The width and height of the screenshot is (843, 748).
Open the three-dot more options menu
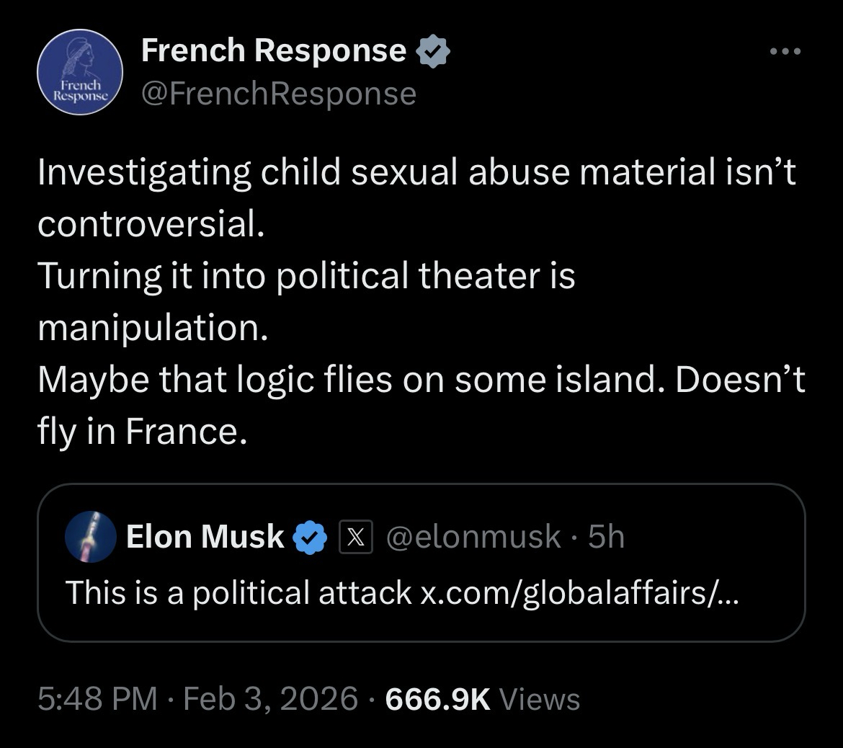[x=784, y=51]
